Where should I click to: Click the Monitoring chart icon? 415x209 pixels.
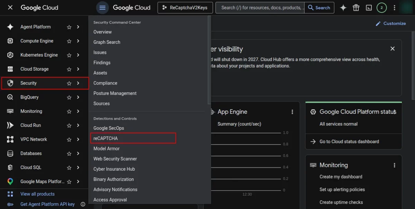pyautogui.click(x=10, y=111)
